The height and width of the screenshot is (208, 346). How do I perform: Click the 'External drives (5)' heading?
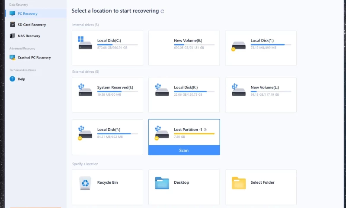pyautogui.click(x=86, y=71)
